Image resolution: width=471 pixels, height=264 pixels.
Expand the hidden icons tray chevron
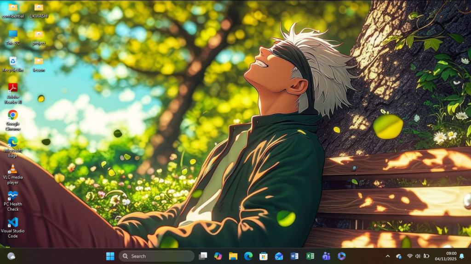click(x=388, y=256)
